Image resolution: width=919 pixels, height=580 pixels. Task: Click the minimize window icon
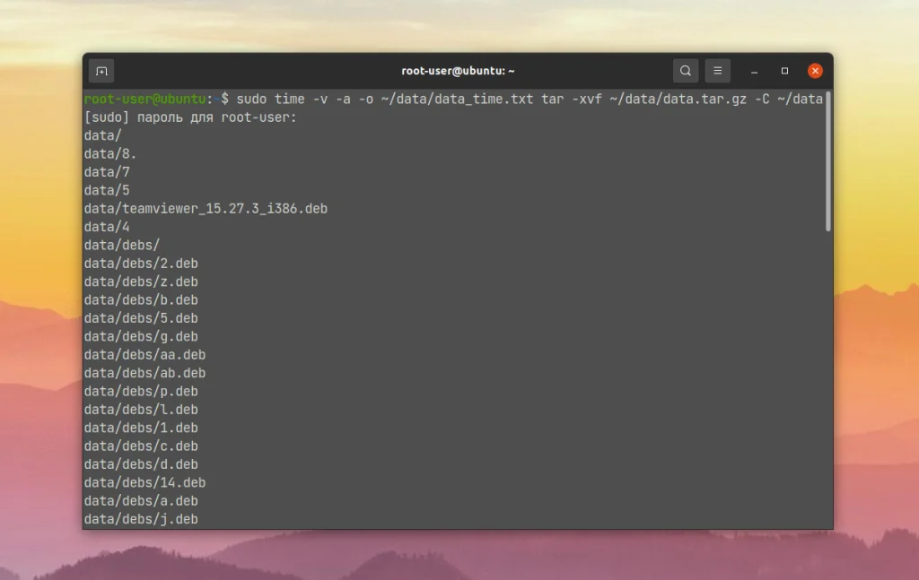click(x=753, y=71)
